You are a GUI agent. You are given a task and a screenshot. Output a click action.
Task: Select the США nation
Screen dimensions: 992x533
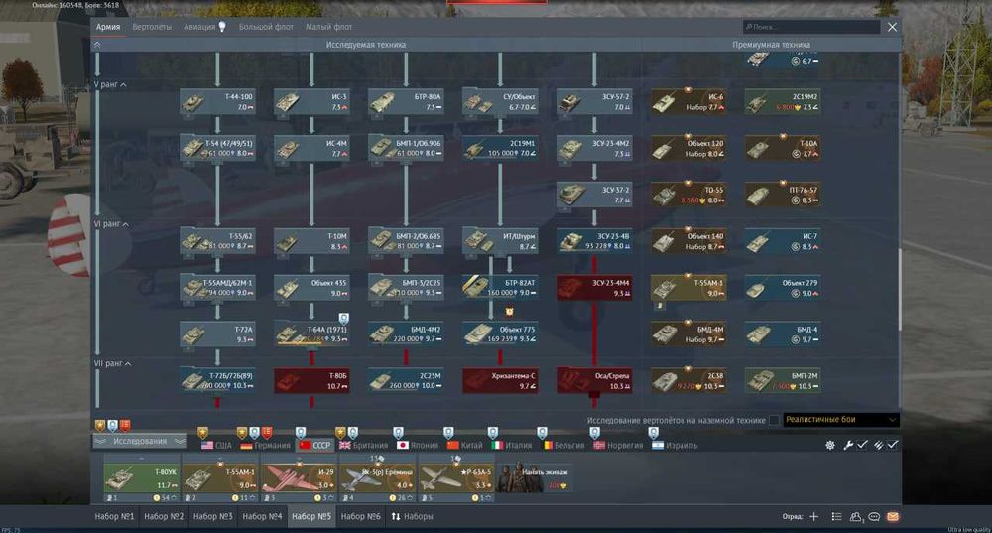point(216,445)
